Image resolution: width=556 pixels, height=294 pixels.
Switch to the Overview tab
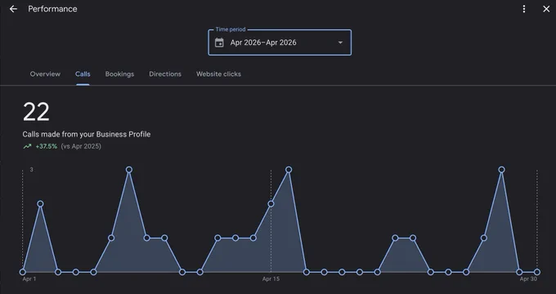pos(45,74)
